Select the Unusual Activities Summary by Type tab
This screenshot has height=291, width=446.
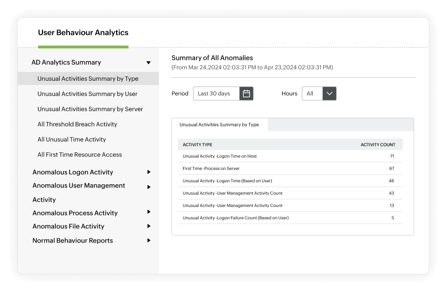click(x=219, y=125)
